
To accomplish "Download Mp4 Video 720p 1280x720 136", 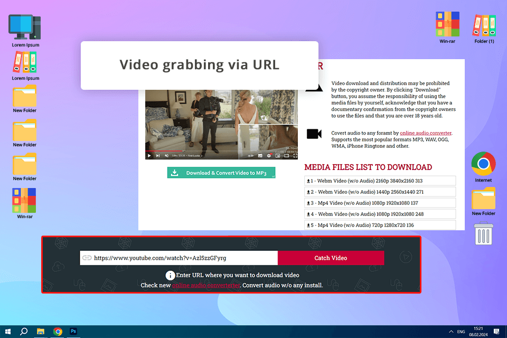I will tap(380, 225).
